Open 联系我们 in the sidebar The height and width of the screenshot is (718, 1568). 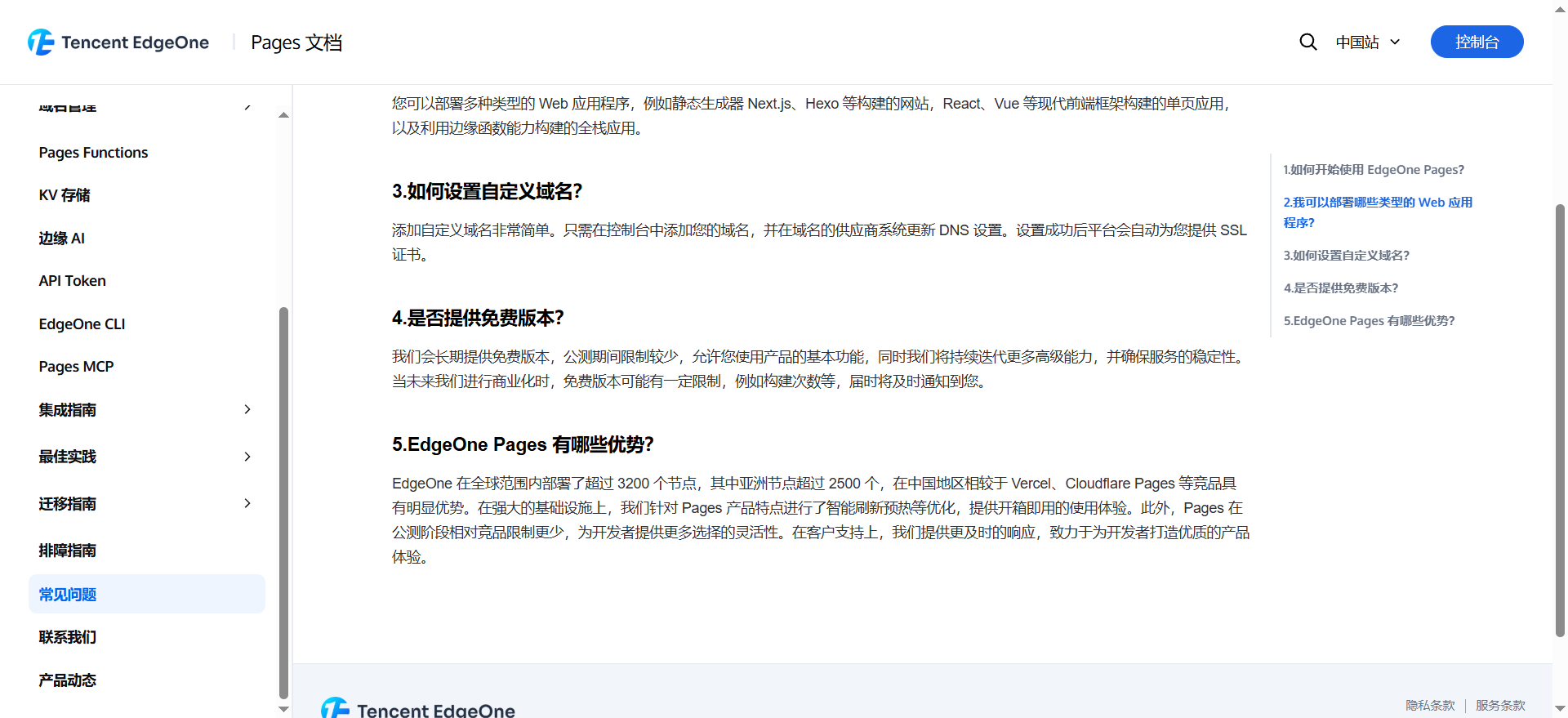pyautogui.click(x=68, y=637)
